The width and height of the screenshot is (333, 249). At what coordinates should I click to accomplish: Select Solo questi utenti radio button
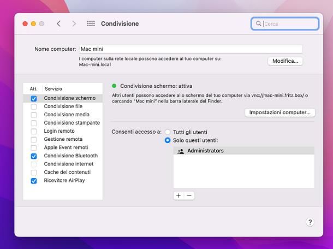(168, 140)
